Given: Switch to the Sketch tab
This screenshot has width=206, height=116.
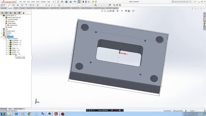Looking at the screenshot, I should coord(16,8).
